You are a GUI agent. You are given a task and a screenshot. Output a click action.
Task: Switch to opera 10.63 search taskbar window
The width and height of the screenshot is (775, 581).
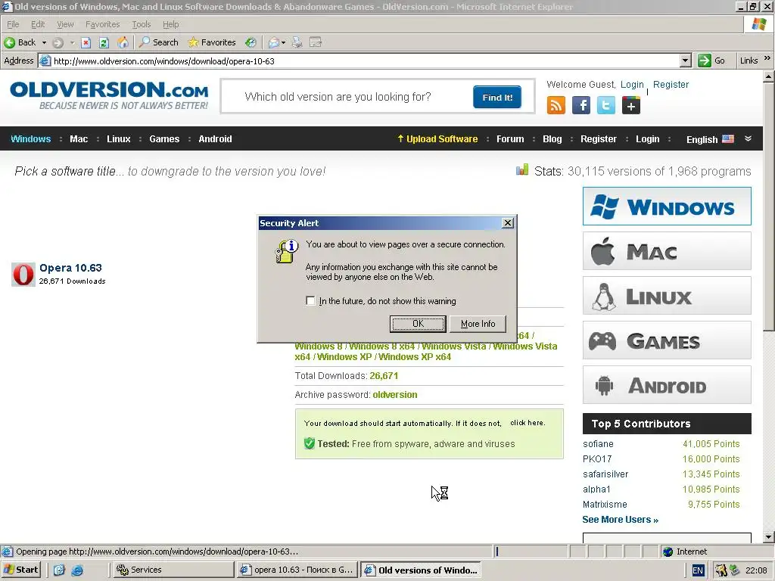(297, 570)
